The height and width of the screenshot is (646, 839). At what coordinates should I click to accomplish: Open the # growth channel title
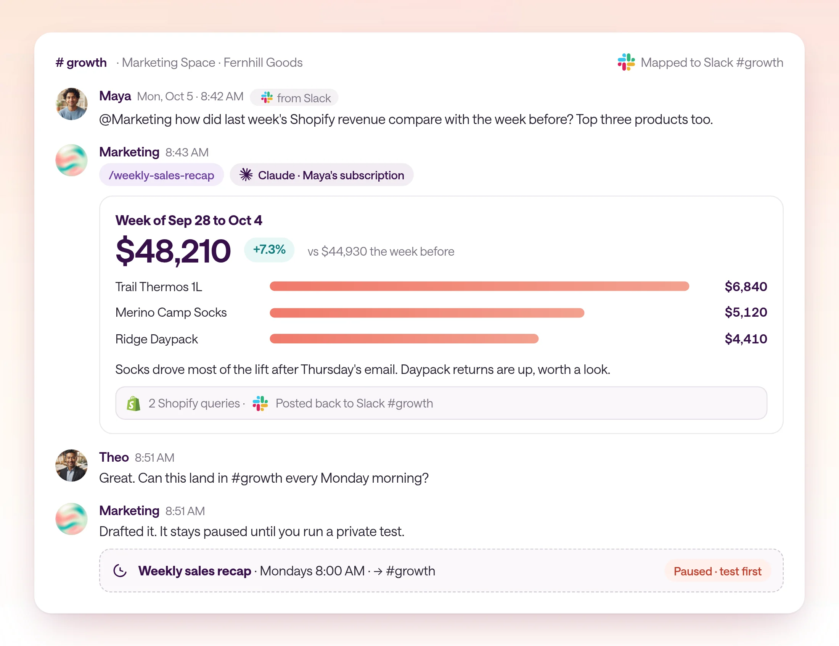tap(81, 62)
